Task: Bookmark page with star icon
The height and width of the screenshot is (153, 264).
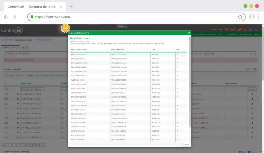Action: 240,17
